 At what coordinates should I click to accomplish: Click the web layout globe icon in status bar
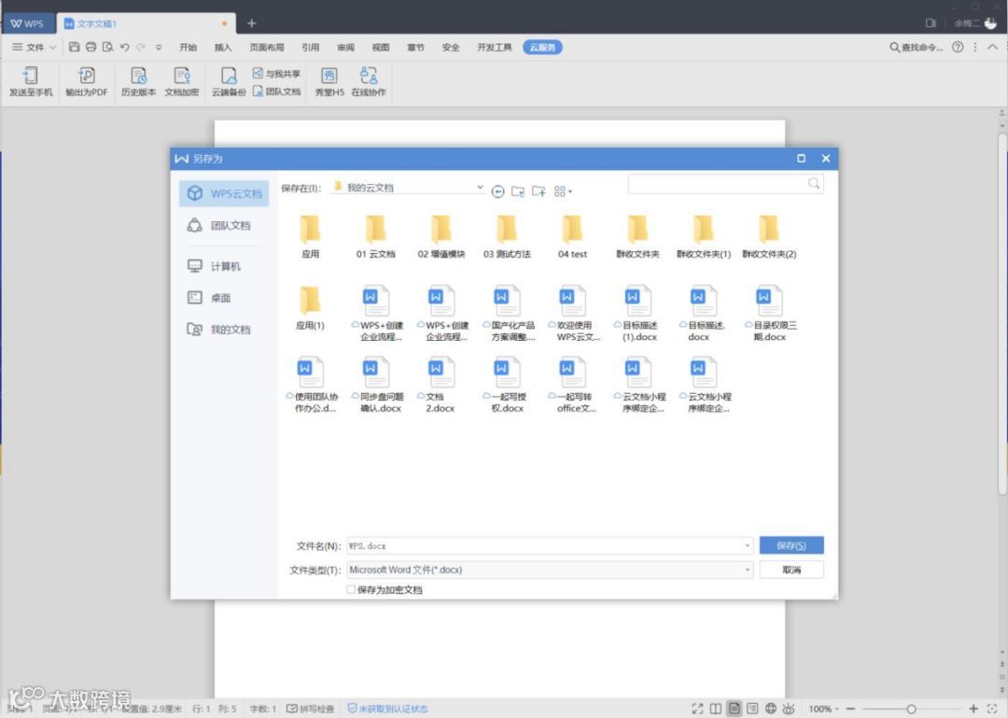770,709
